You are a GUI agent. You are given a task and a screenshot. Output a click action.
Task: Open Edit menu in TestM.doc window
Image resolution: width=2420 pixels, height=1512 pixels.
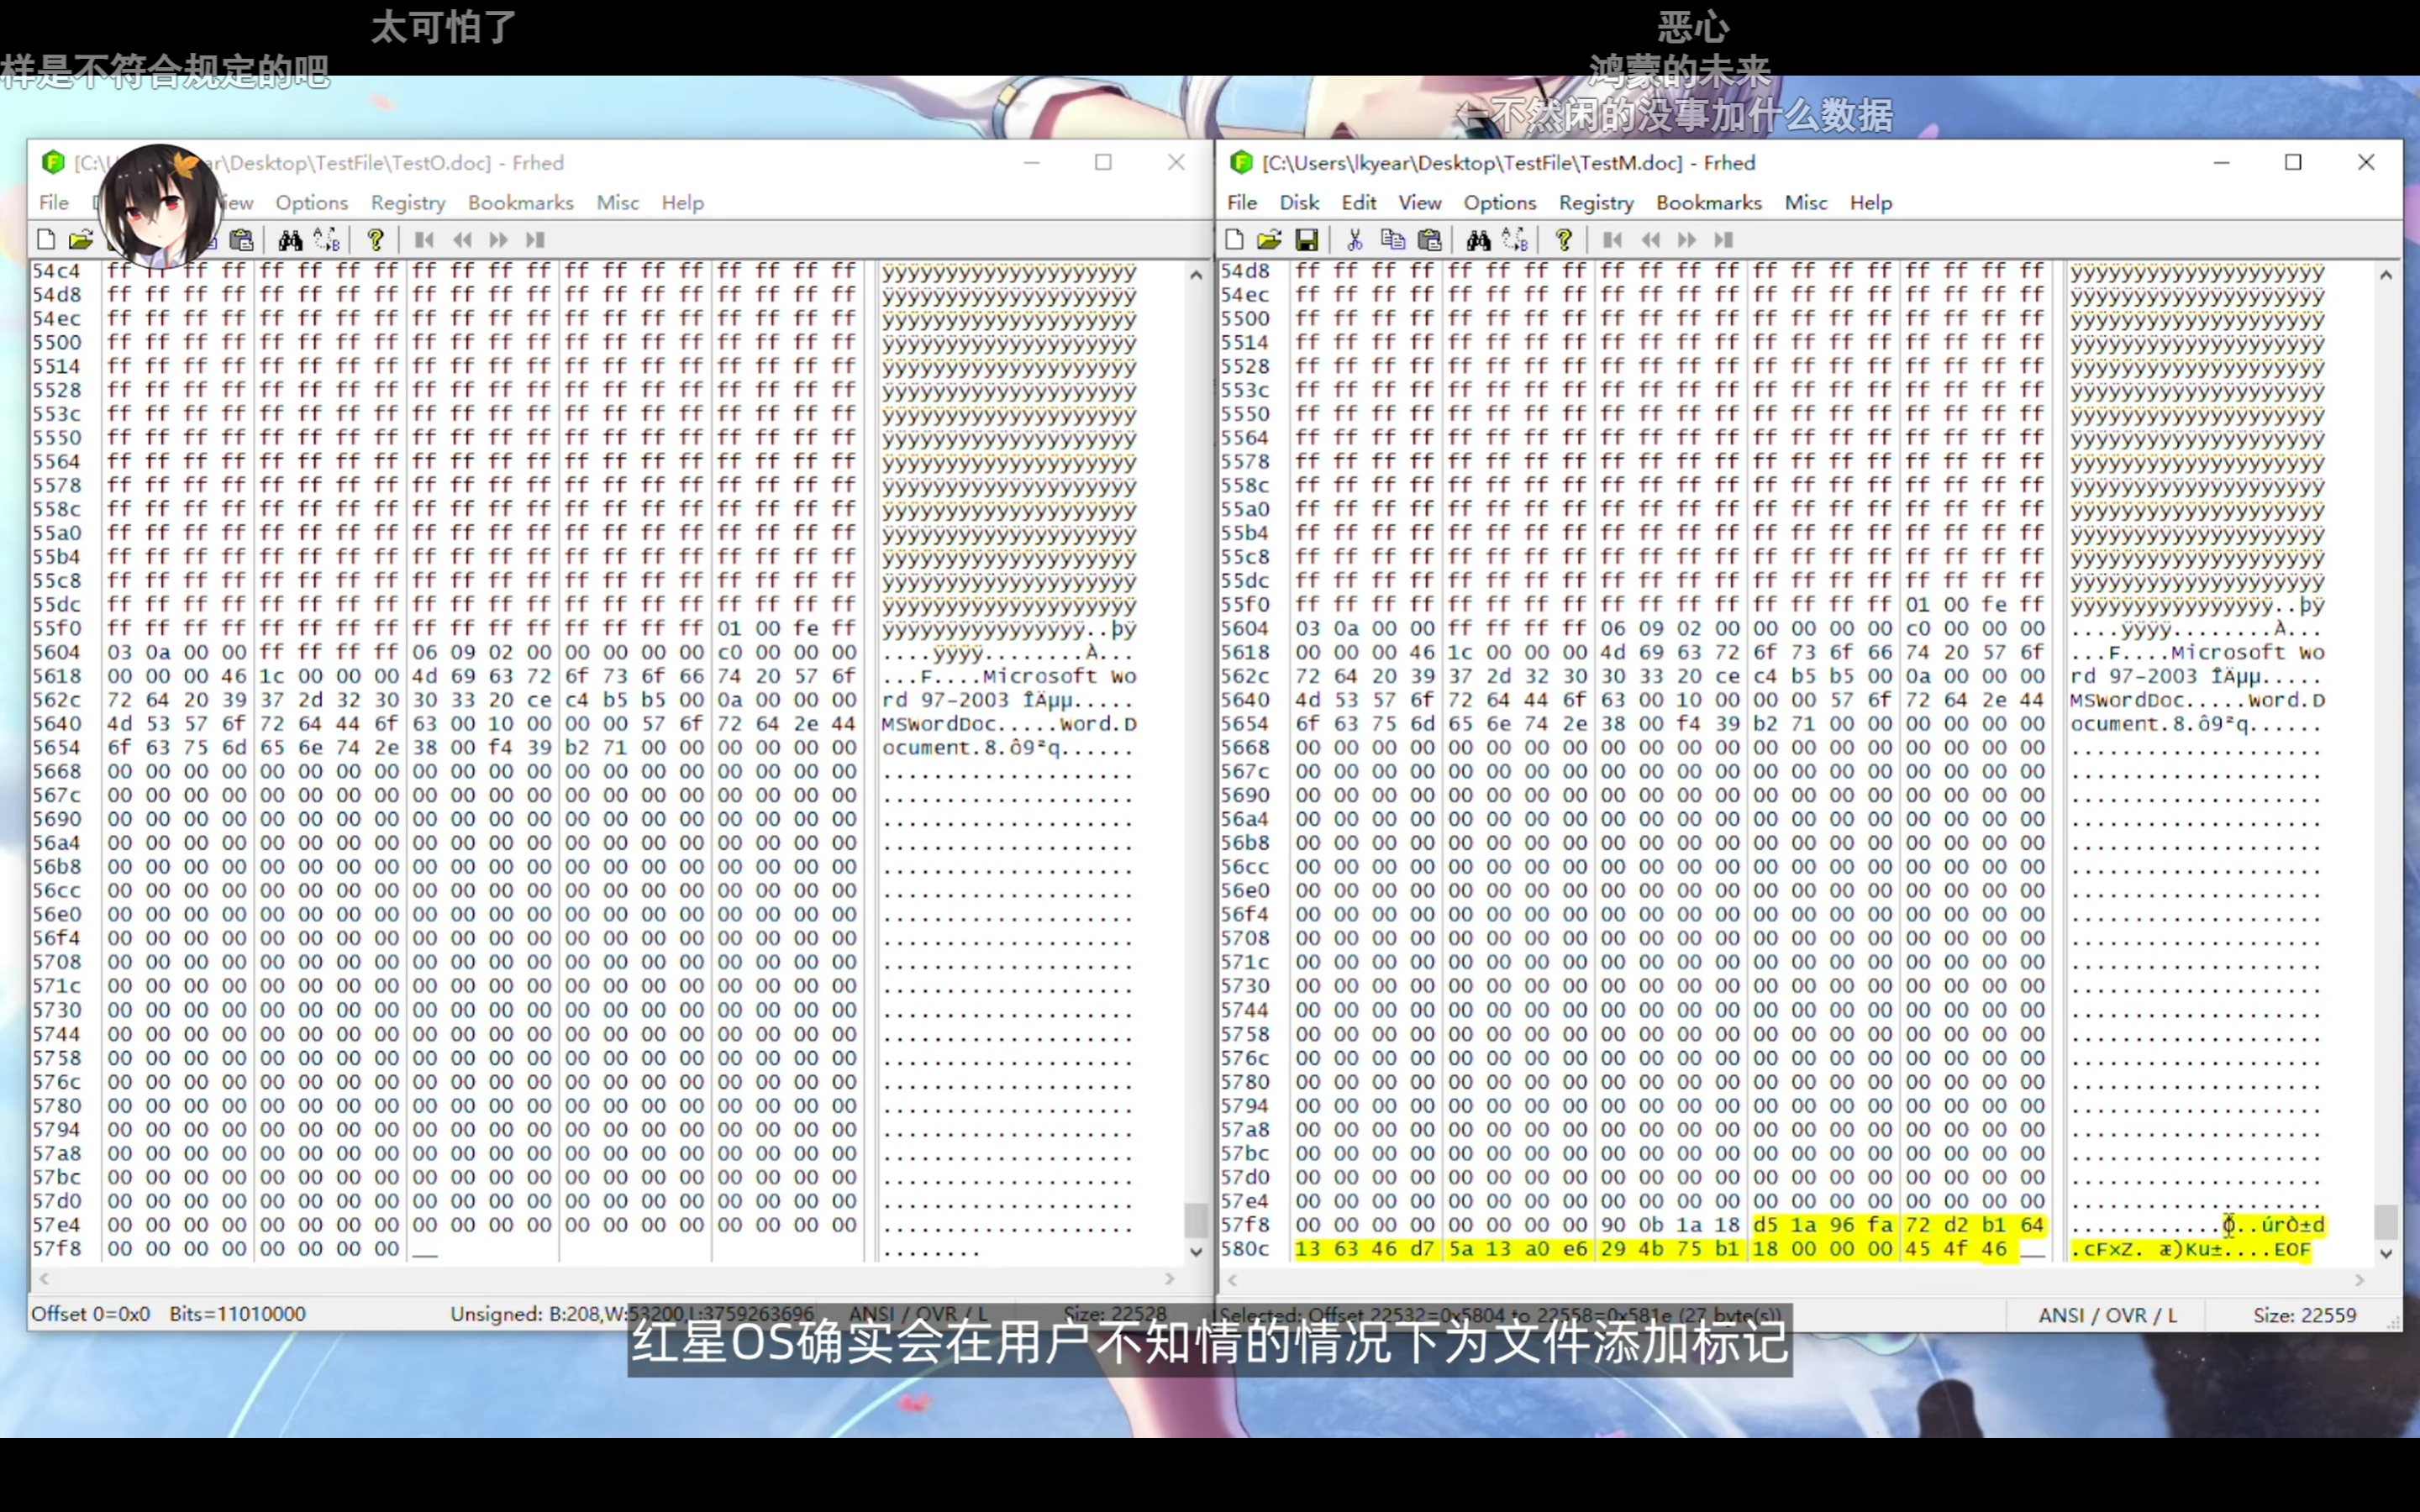click(x=1359, y=203)
